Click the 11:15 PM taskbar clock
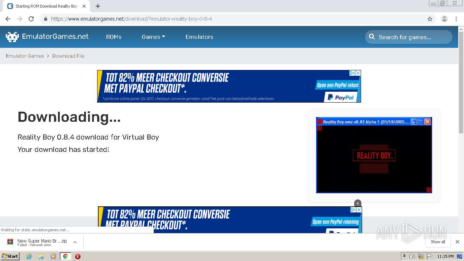Viewport: 464px width, 261px height. click(x=446, y=256)
